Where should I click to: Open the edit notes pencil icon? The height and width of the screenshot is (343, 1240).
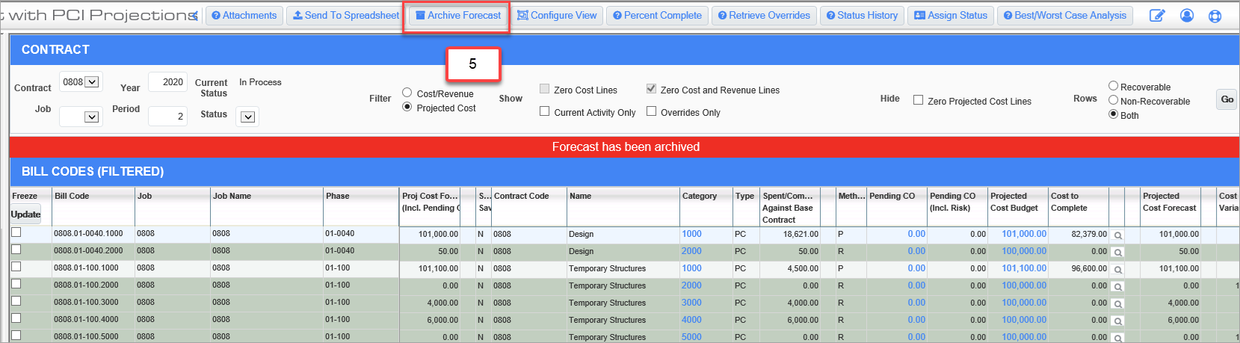point(1157,16)
